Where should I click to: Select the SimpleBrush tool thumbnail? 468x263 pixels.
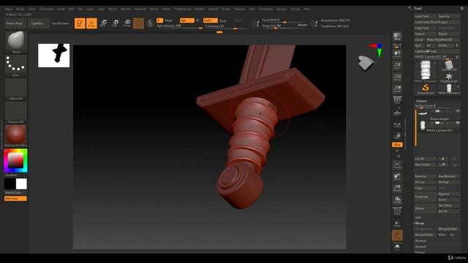[x=426, y=88]
